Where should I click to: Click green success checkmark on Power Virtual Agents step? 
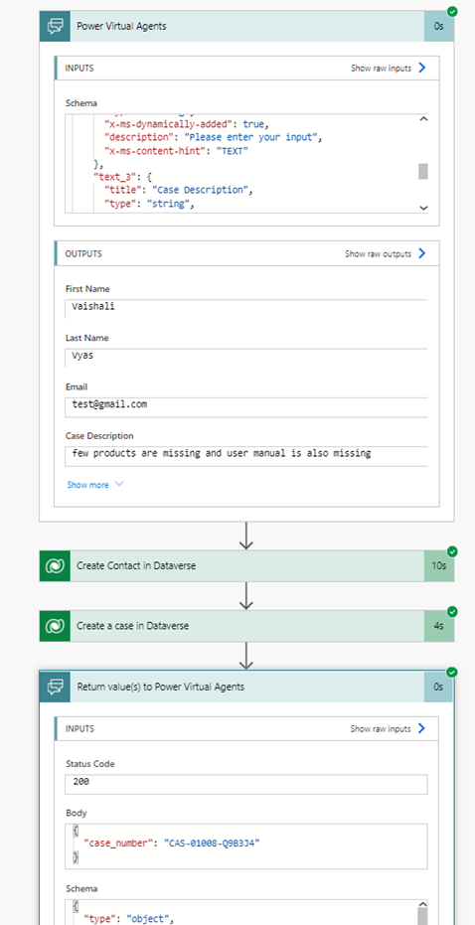[x=452, y=11]
